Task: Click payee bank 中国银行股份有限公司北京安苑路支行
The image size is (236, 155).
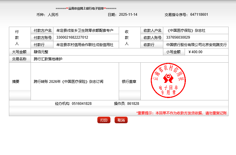Action: (197, 45)
